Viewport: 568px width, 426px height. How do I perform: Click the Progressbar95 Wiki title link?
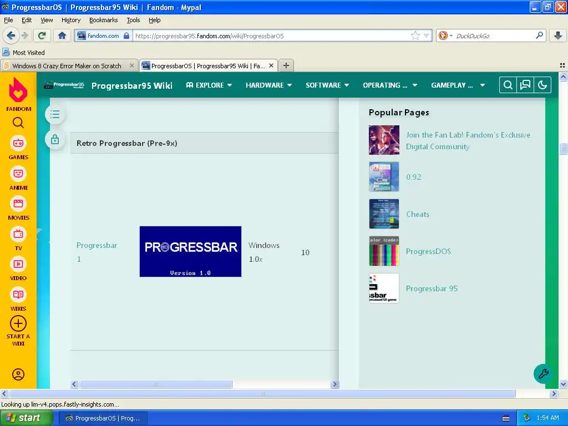click(x=132, y=85)
